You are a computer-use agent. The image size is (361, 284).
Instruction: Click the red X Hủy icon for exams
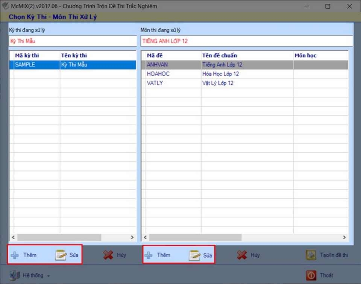pos(108,255)
